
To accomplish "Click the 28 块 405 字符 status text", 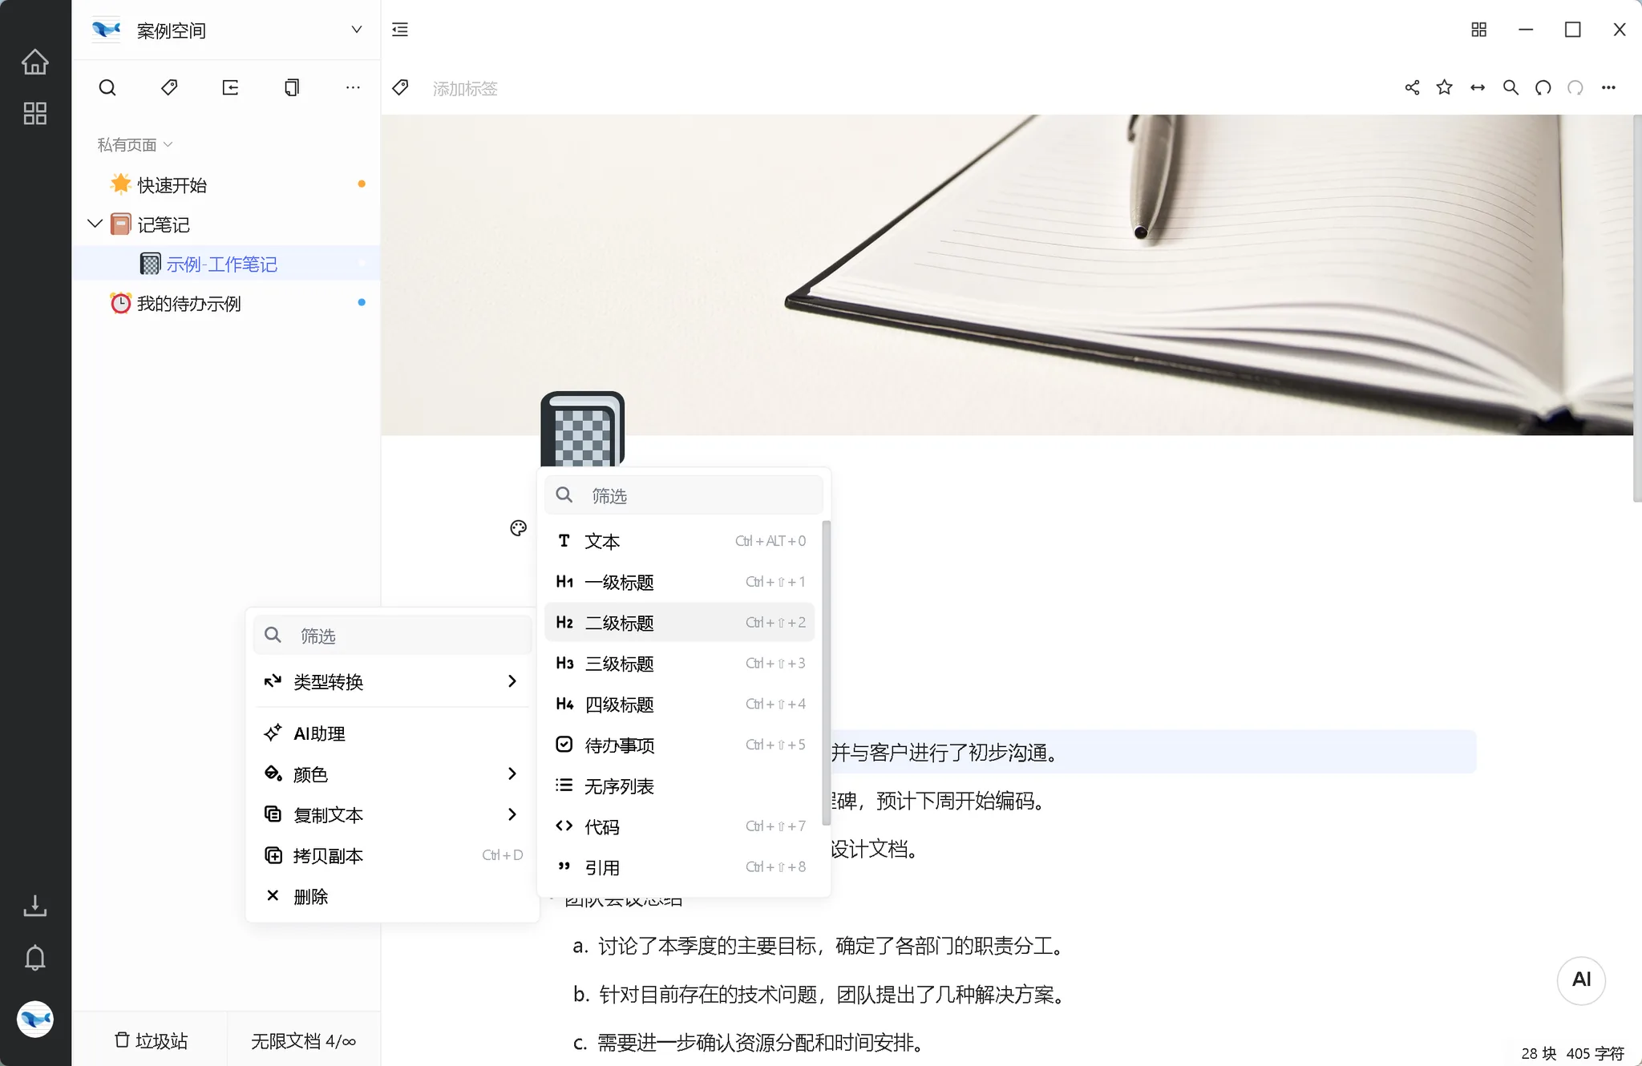I will pos(1573,1053).
